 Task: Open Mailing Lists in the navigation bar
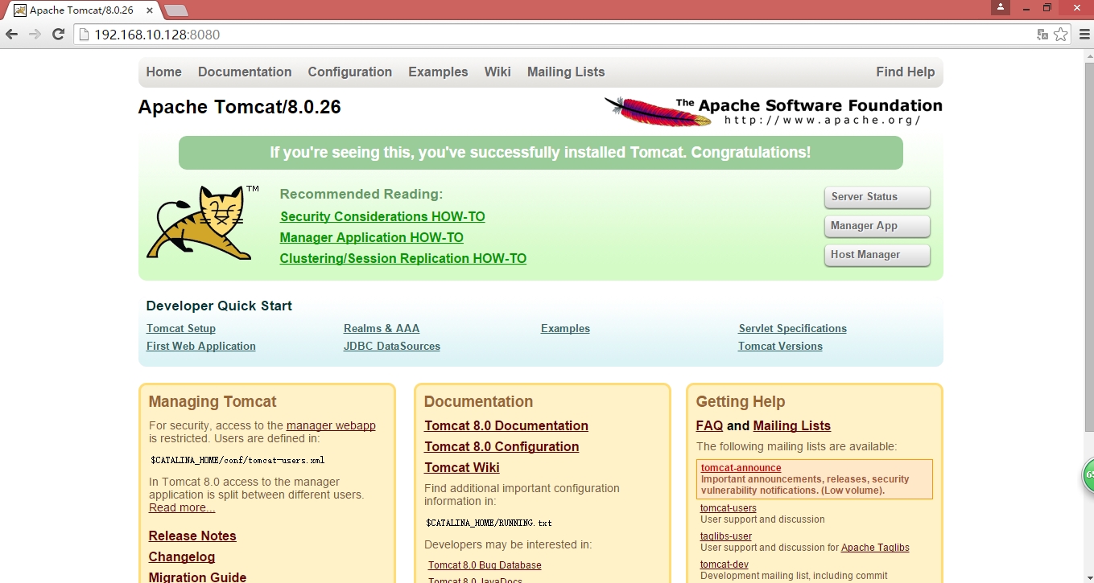point(566,72)
